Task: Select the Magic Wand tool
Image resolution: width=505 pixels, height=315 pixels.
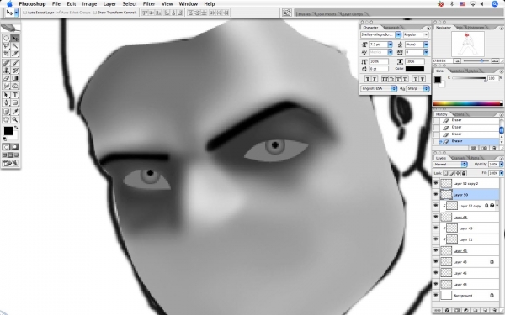Action: coord(15,46)
